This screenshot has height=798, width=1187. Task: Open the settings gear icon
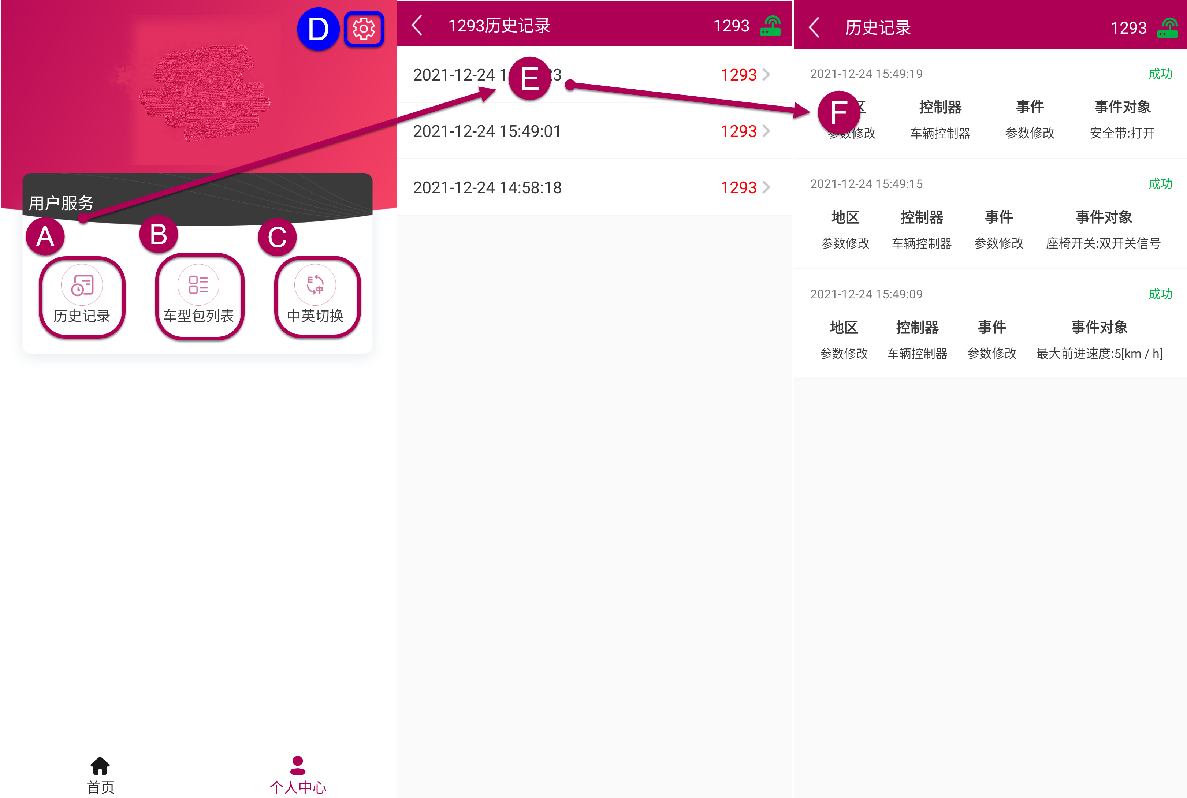364,29
